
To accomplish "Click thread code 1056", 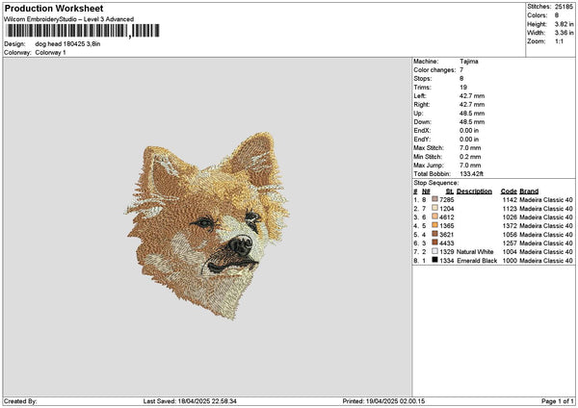I will [510, 235].
